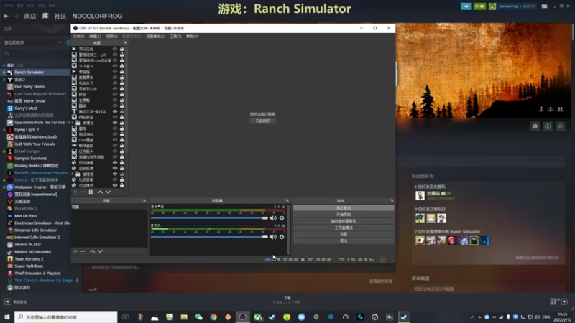
Task: Expand the 表情包 source folder
Action: pos(73,123)
